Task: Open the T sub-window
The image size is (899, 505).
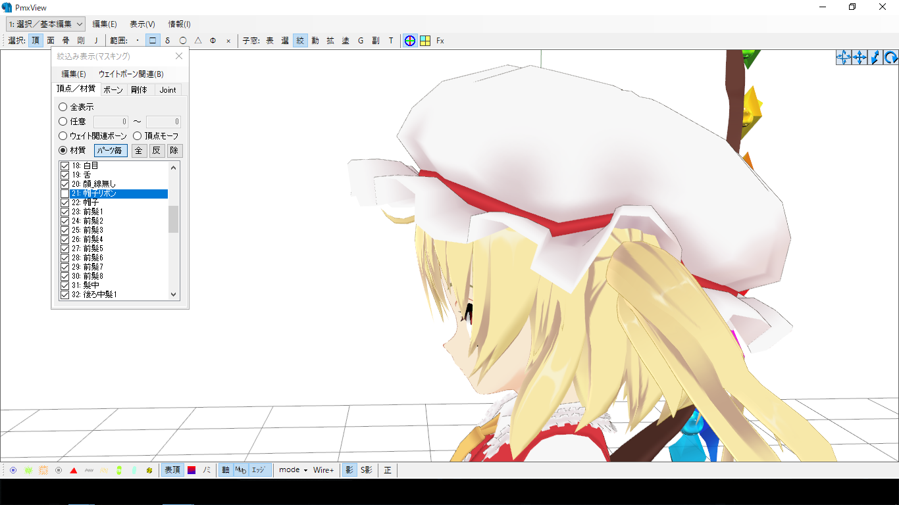Action: 391,41
